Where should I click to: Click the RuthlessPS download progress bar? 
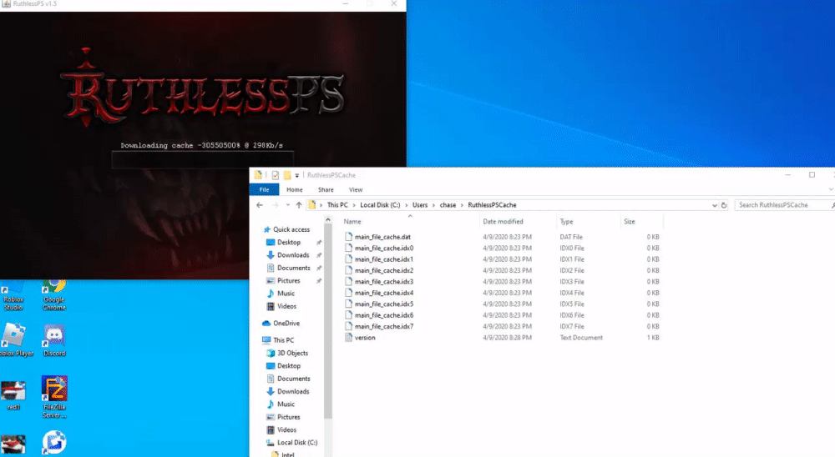pyautogui.click(x=202, y=159)
